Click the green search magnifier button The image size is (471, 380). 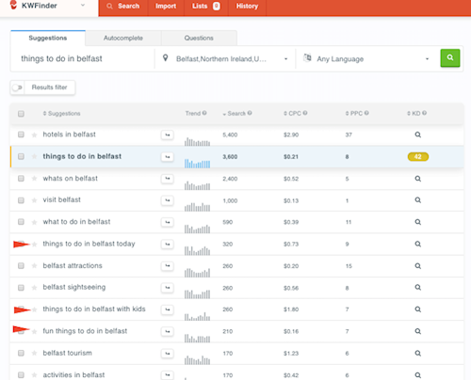tap(450, 57)
